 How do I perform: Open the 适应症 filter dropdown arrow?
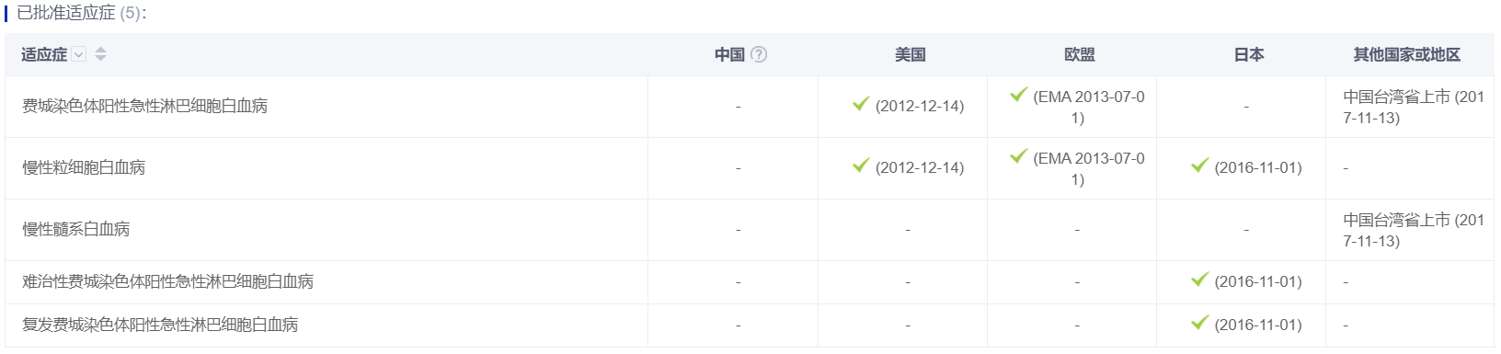79,54
